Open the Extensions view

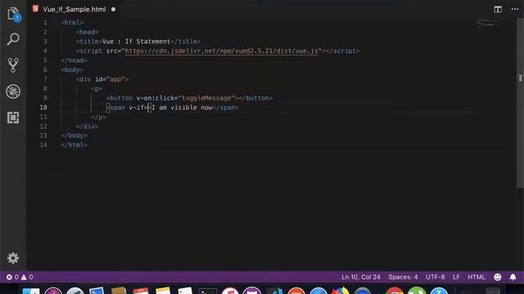click(13, 118)
